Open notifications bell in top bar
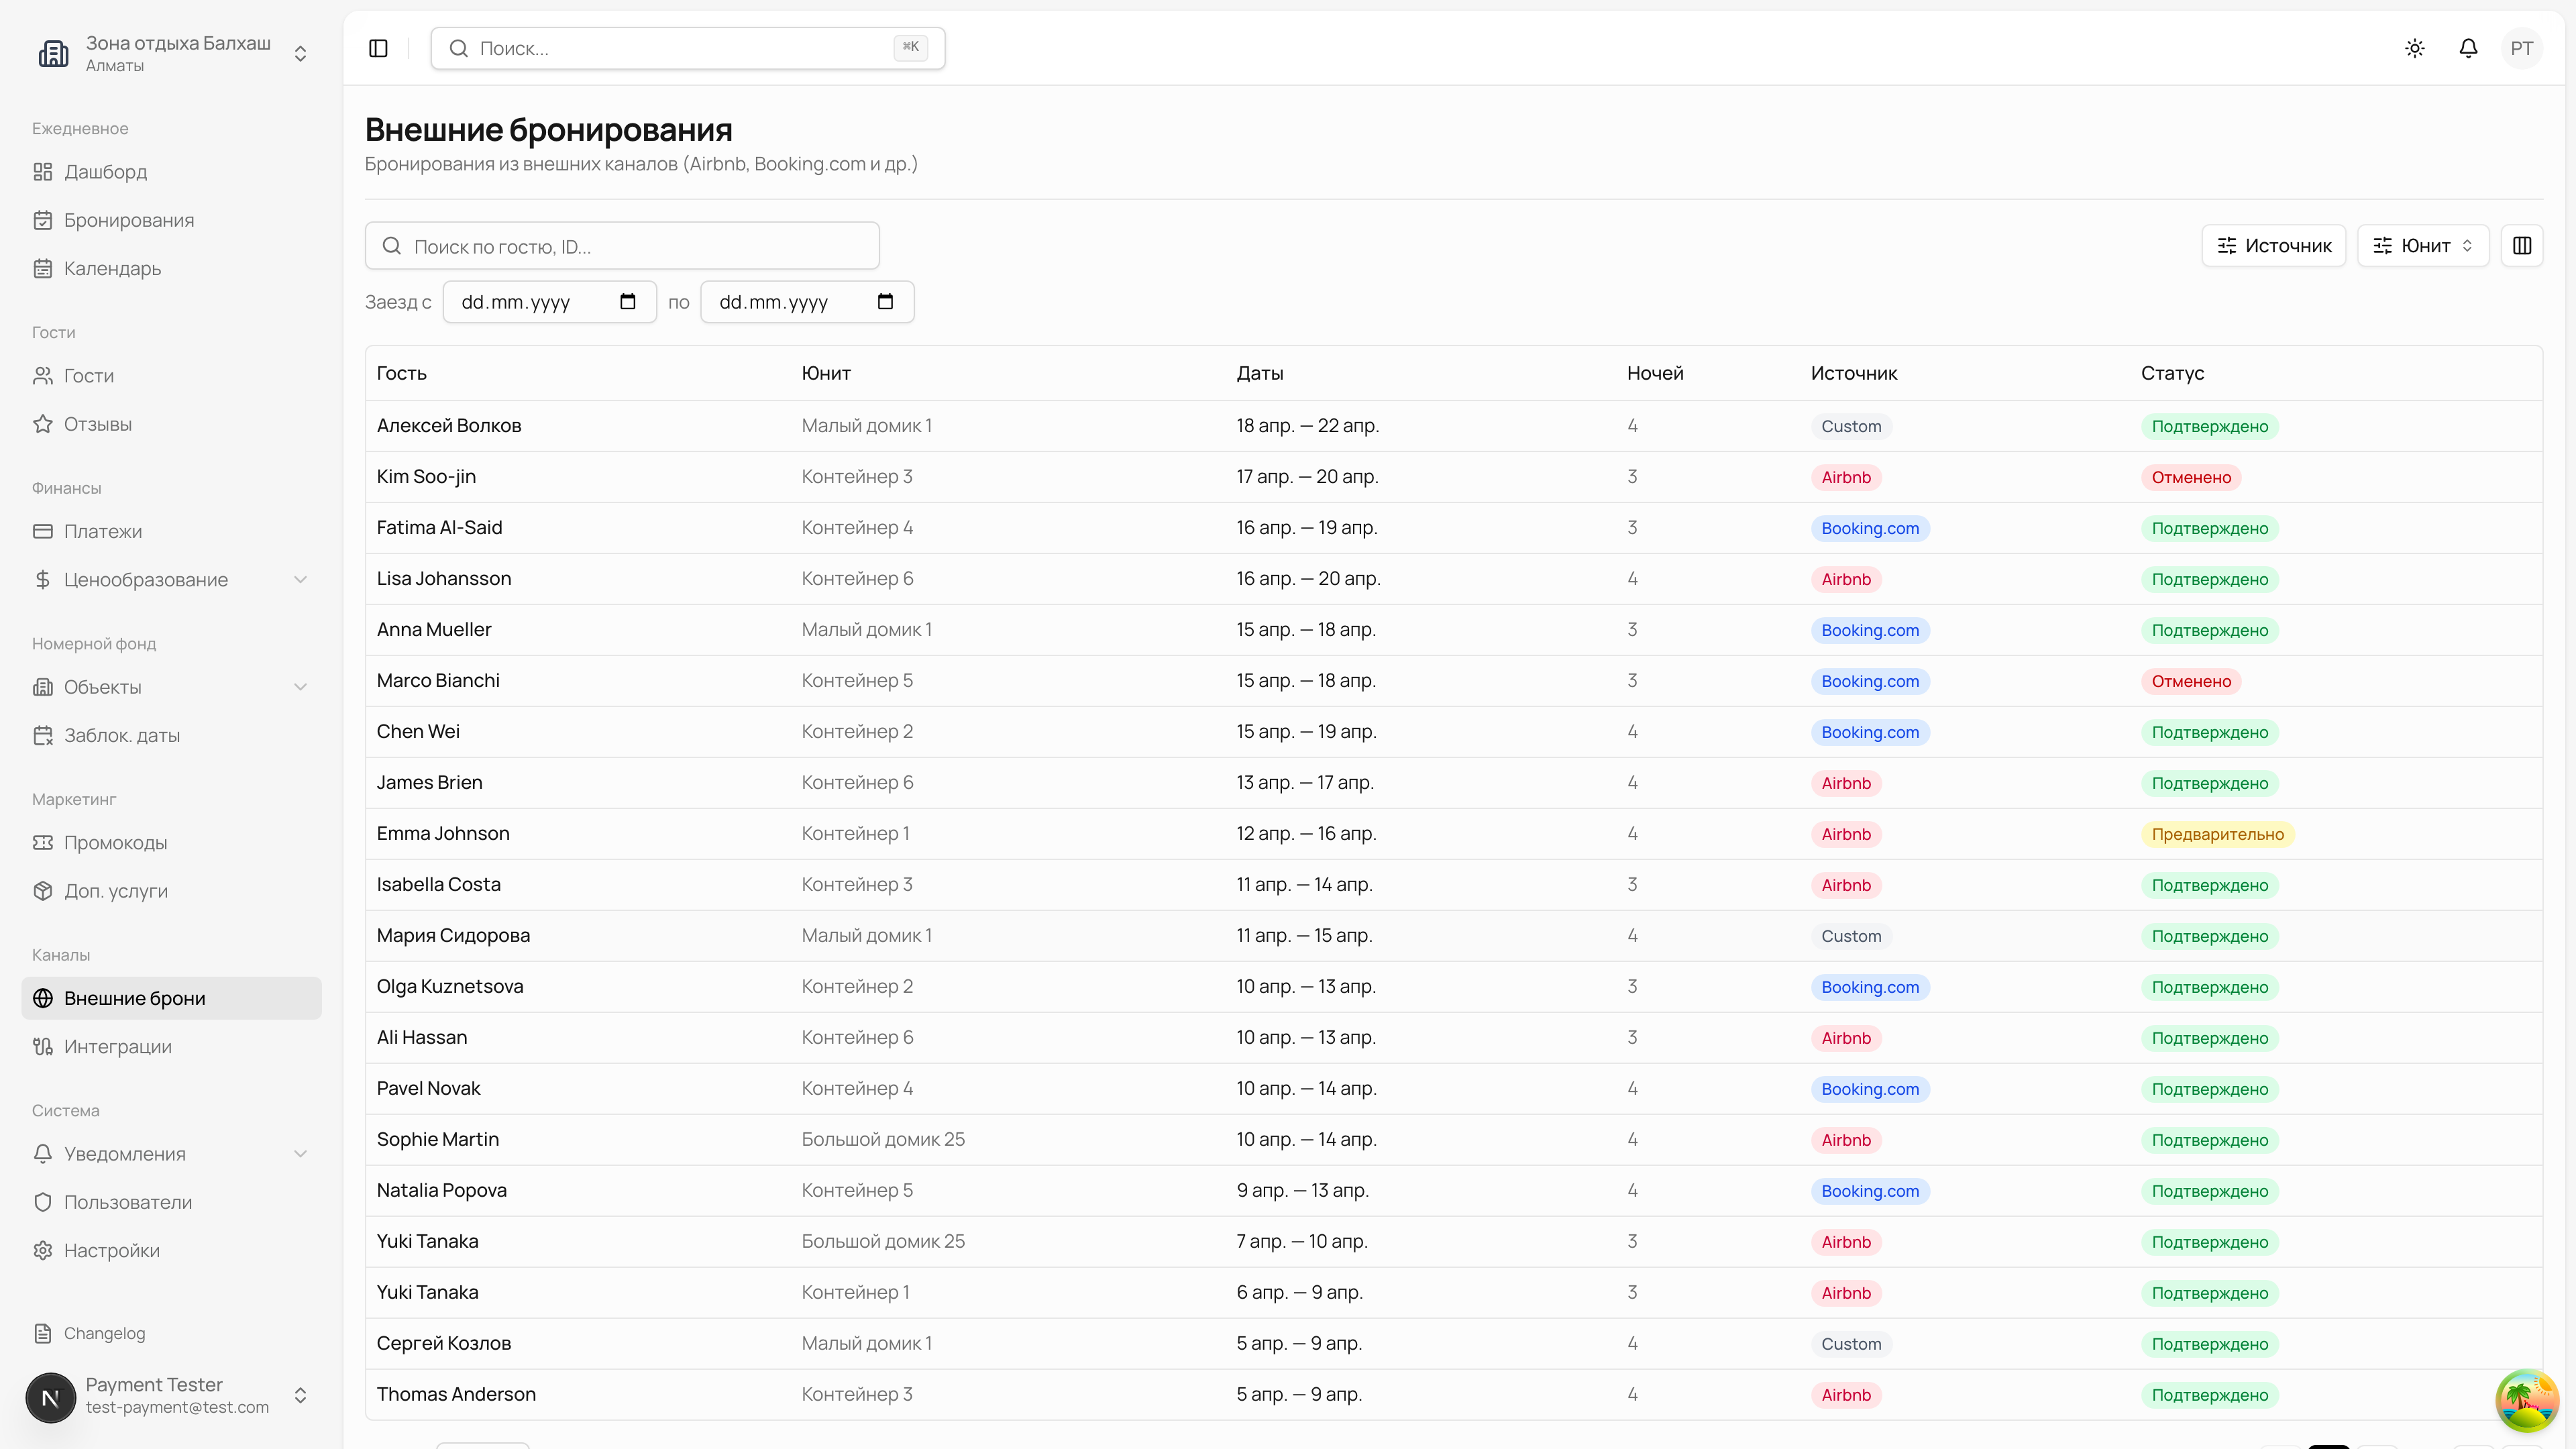This screenshot has width=2576, height=1449. [x=2468, y=48]
